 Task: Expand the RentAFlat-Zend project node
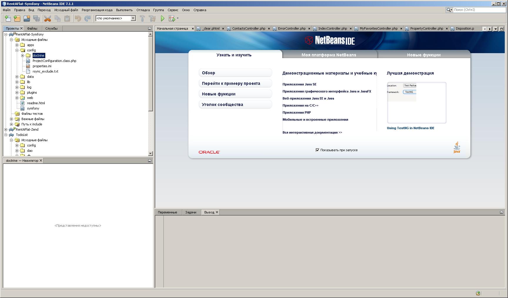click(x=6, y=129)
